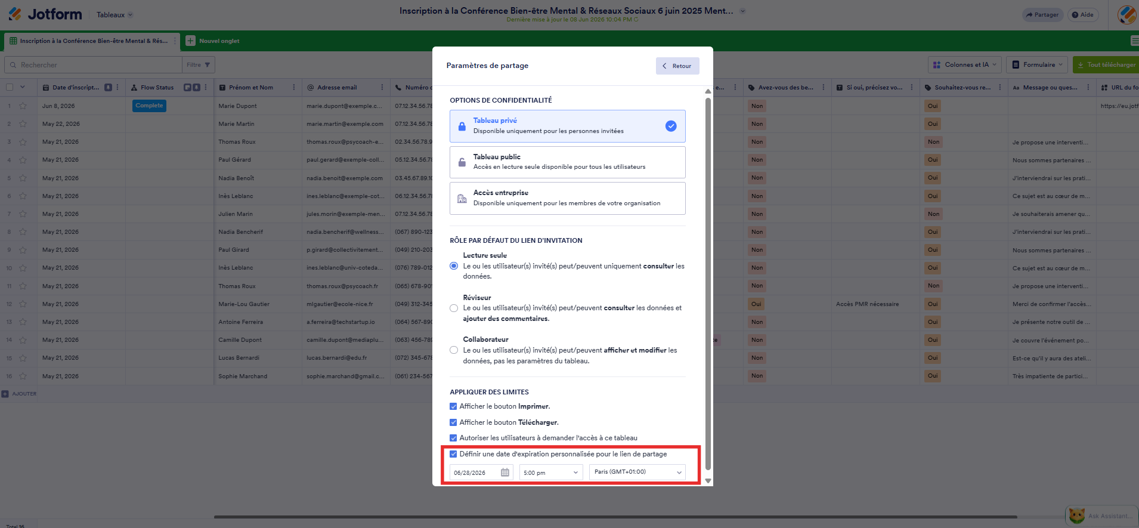
Task: Click the dialog scrollbar down arrow
Action: point(708,481)
